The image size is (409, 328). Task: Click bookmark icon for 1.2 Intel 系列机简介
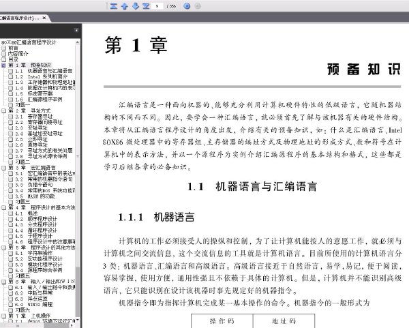(10, 77)
